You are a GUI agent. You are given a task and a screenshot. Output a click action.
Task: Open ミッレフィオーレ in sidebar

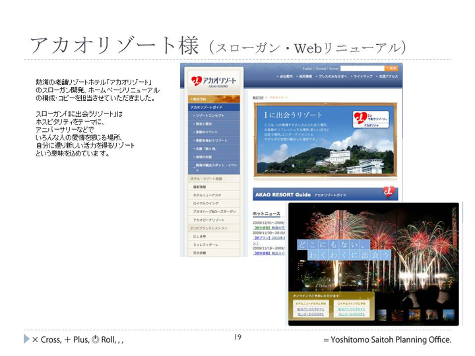click(x=214, y=245)
